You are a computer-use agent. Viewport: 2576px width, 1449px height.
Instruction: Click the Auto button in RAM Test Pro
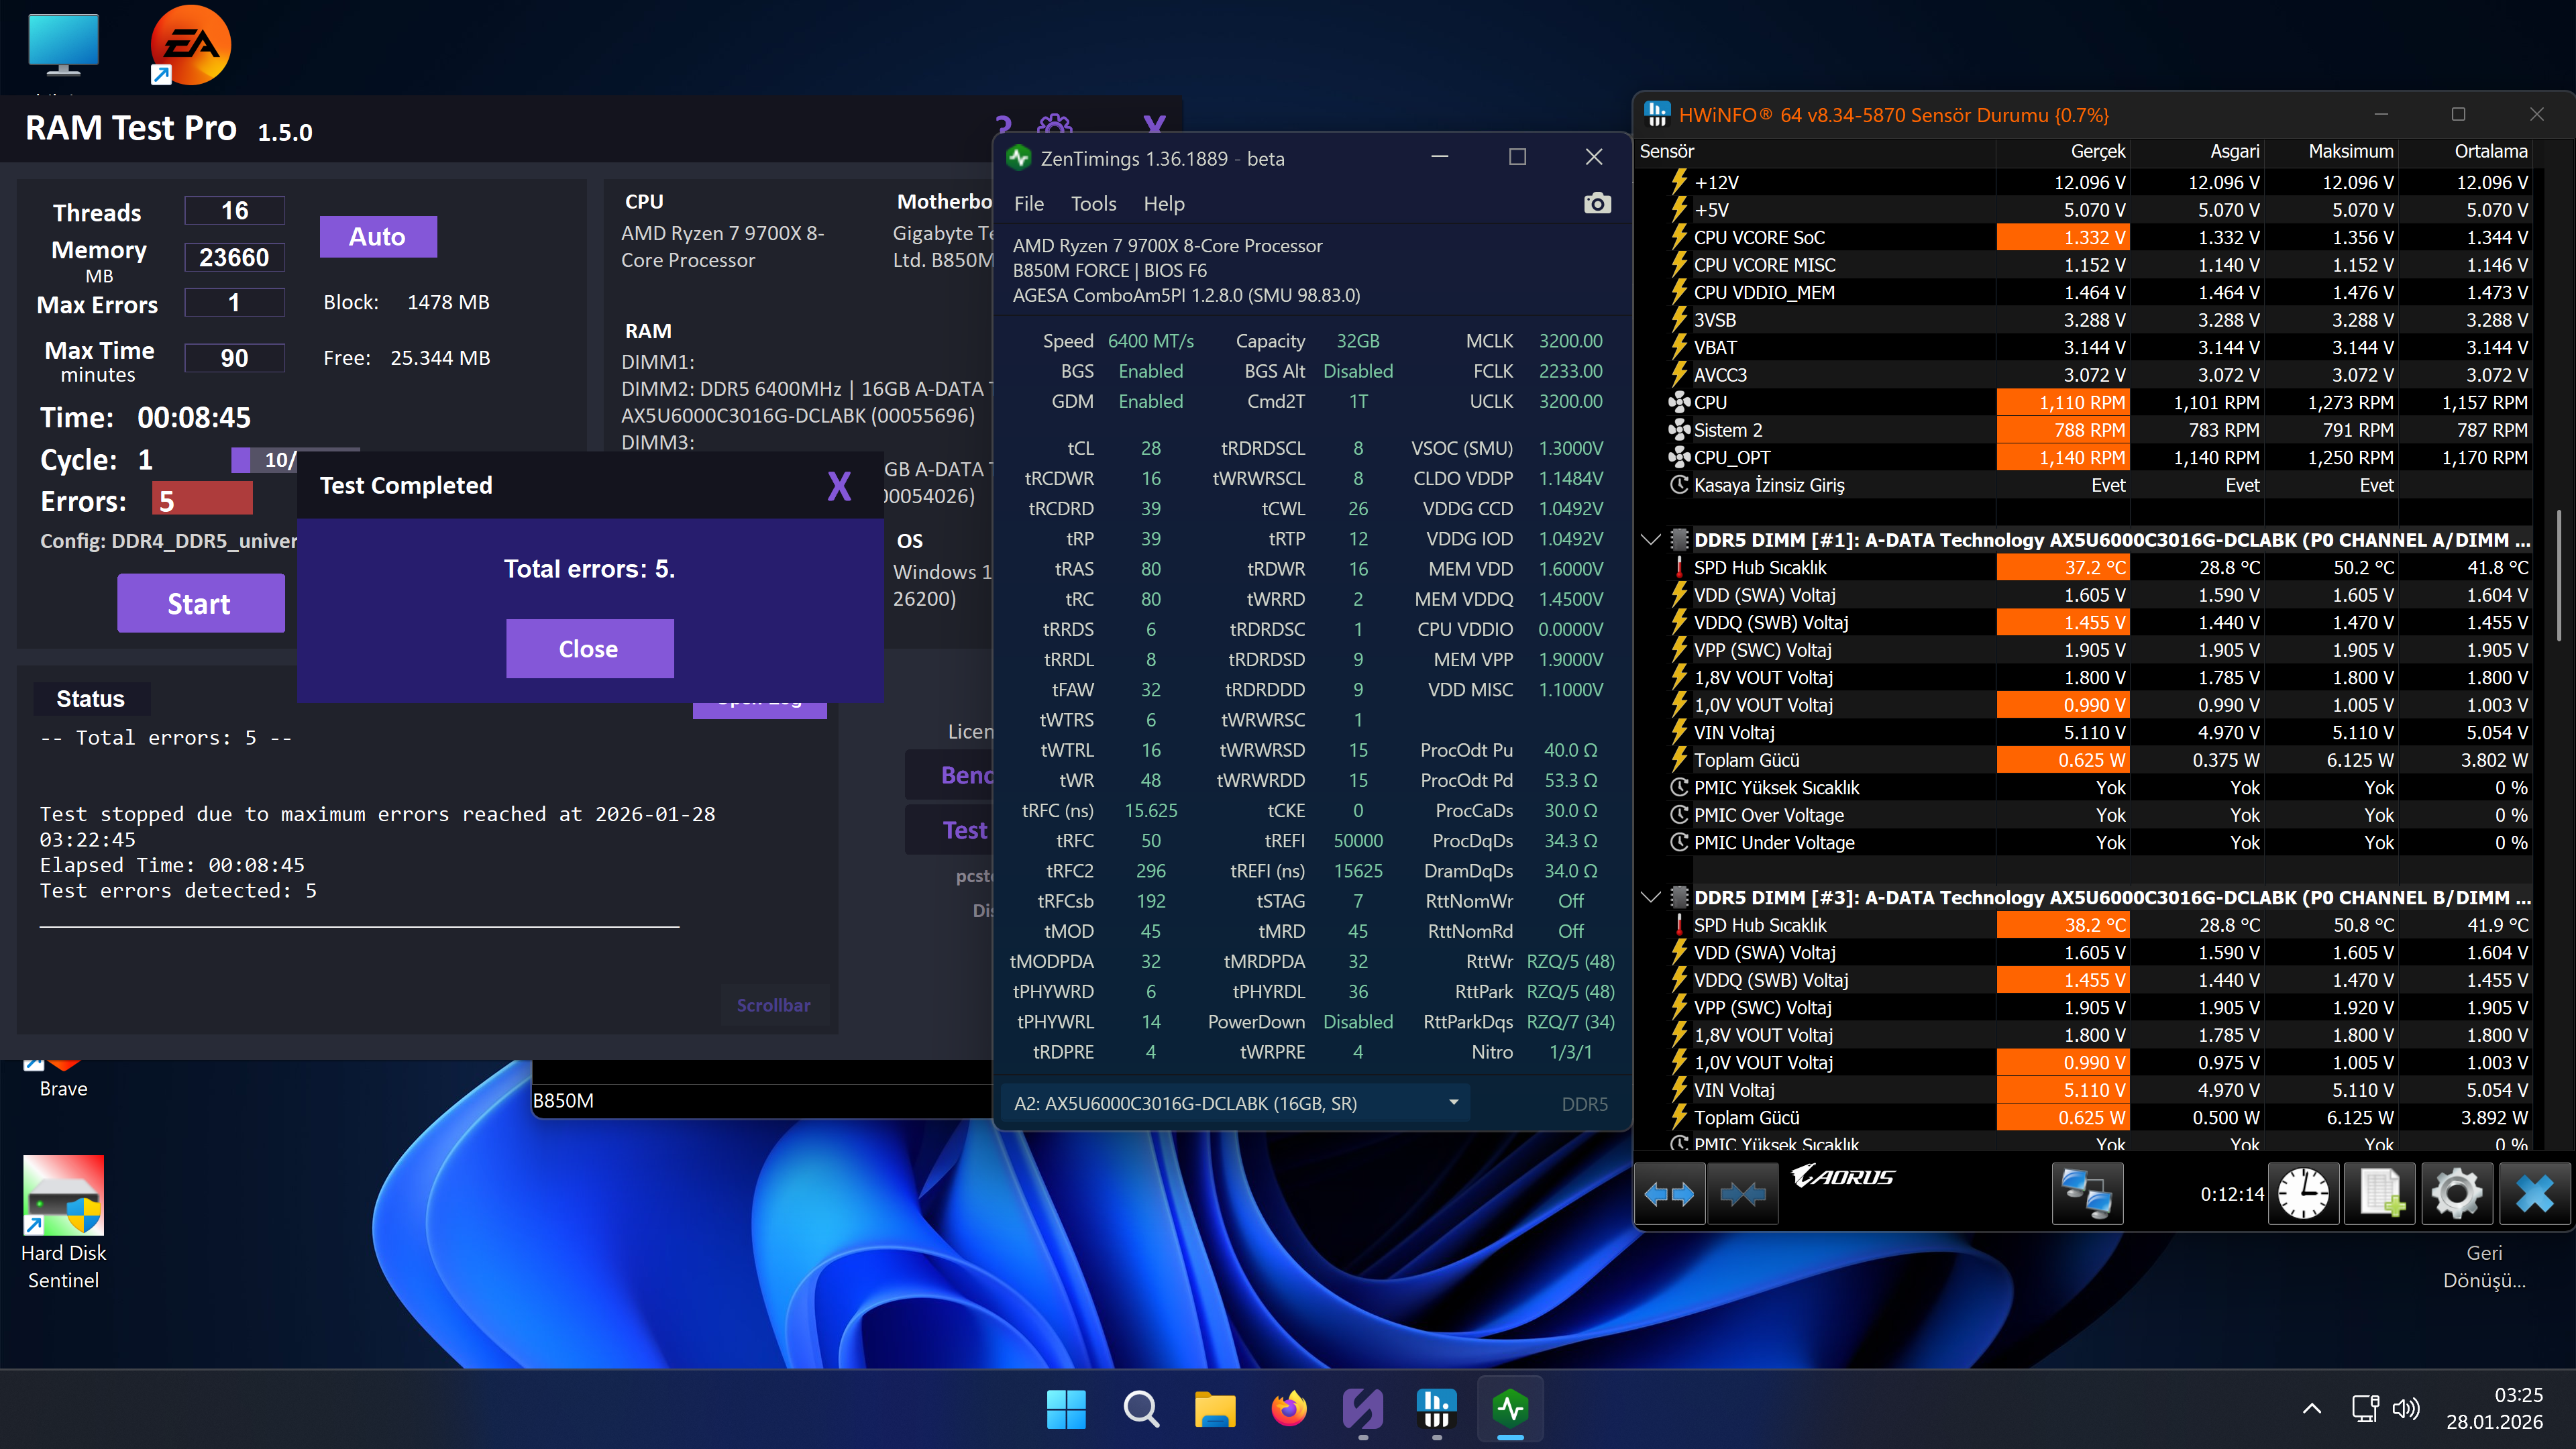[378, 237]
